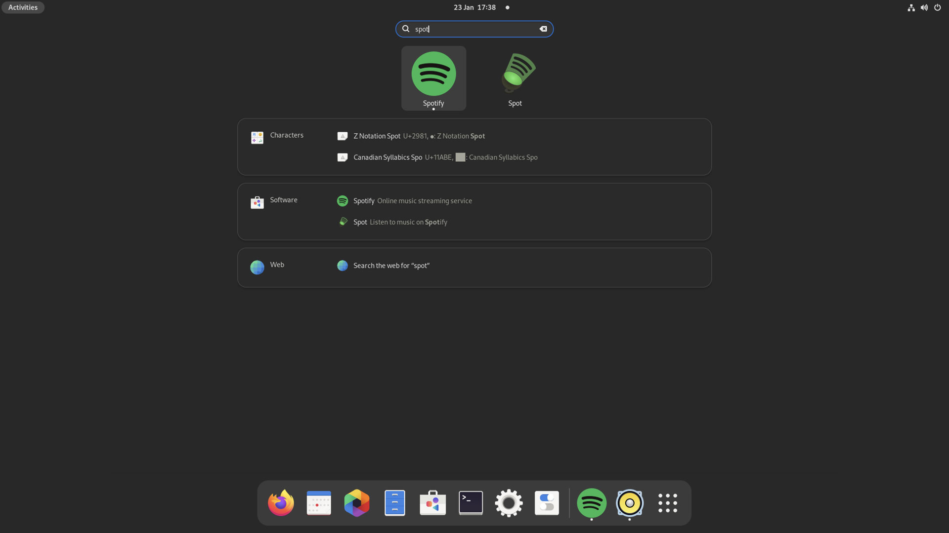Clear the search field text
The width and height of the screenshot is (949, 533).
coord(543,29)
